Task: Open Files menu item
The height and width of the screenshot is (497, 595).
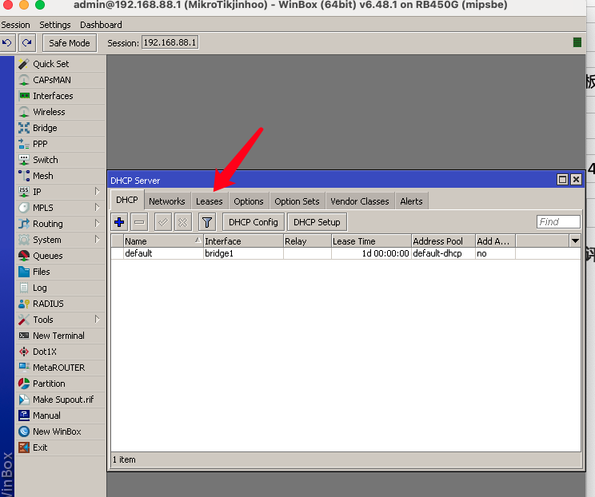Action: pyautogui.click(x=60, y=272)
